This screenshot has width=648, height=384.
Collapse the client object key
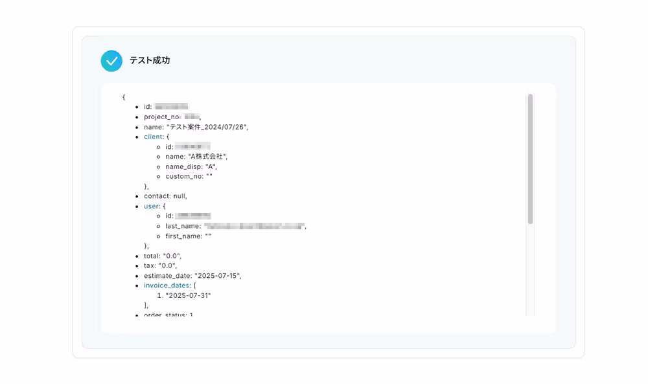tap(154, 137)
